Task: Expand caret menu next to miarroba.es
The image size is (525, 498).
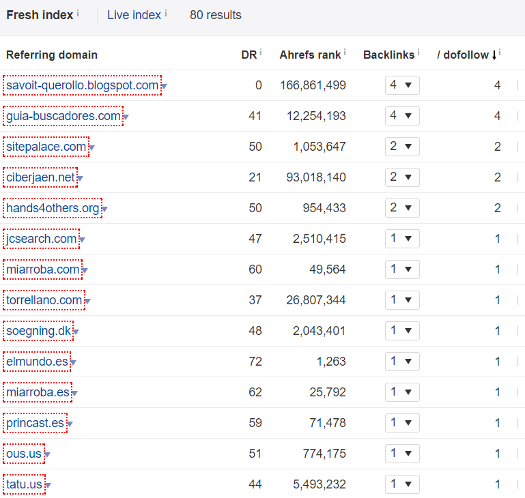Action: (75, 393)
